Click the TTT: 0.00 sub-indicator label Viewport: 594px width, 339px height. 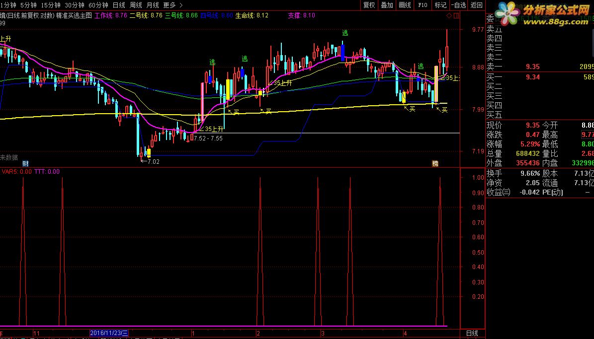tap(47, 171)
